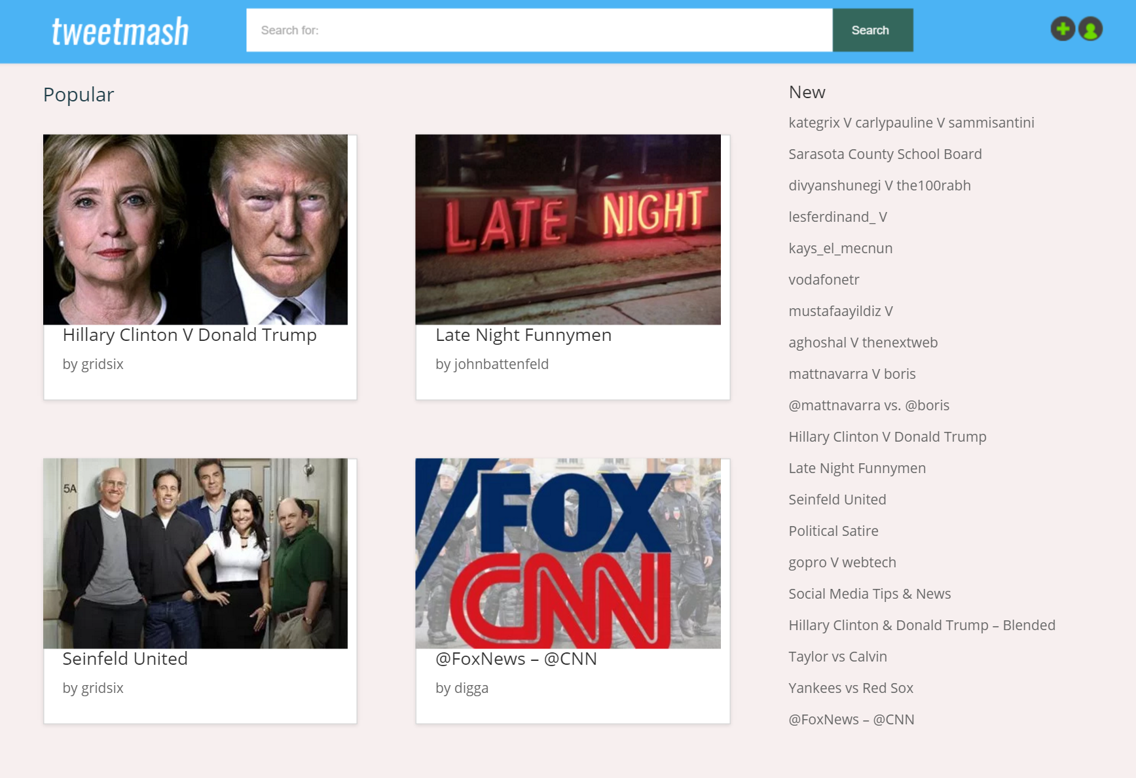The width and height of the screenshot is (1136, 778).
Task: Click by johnbattenfeld author text
Action: (492, 364)
